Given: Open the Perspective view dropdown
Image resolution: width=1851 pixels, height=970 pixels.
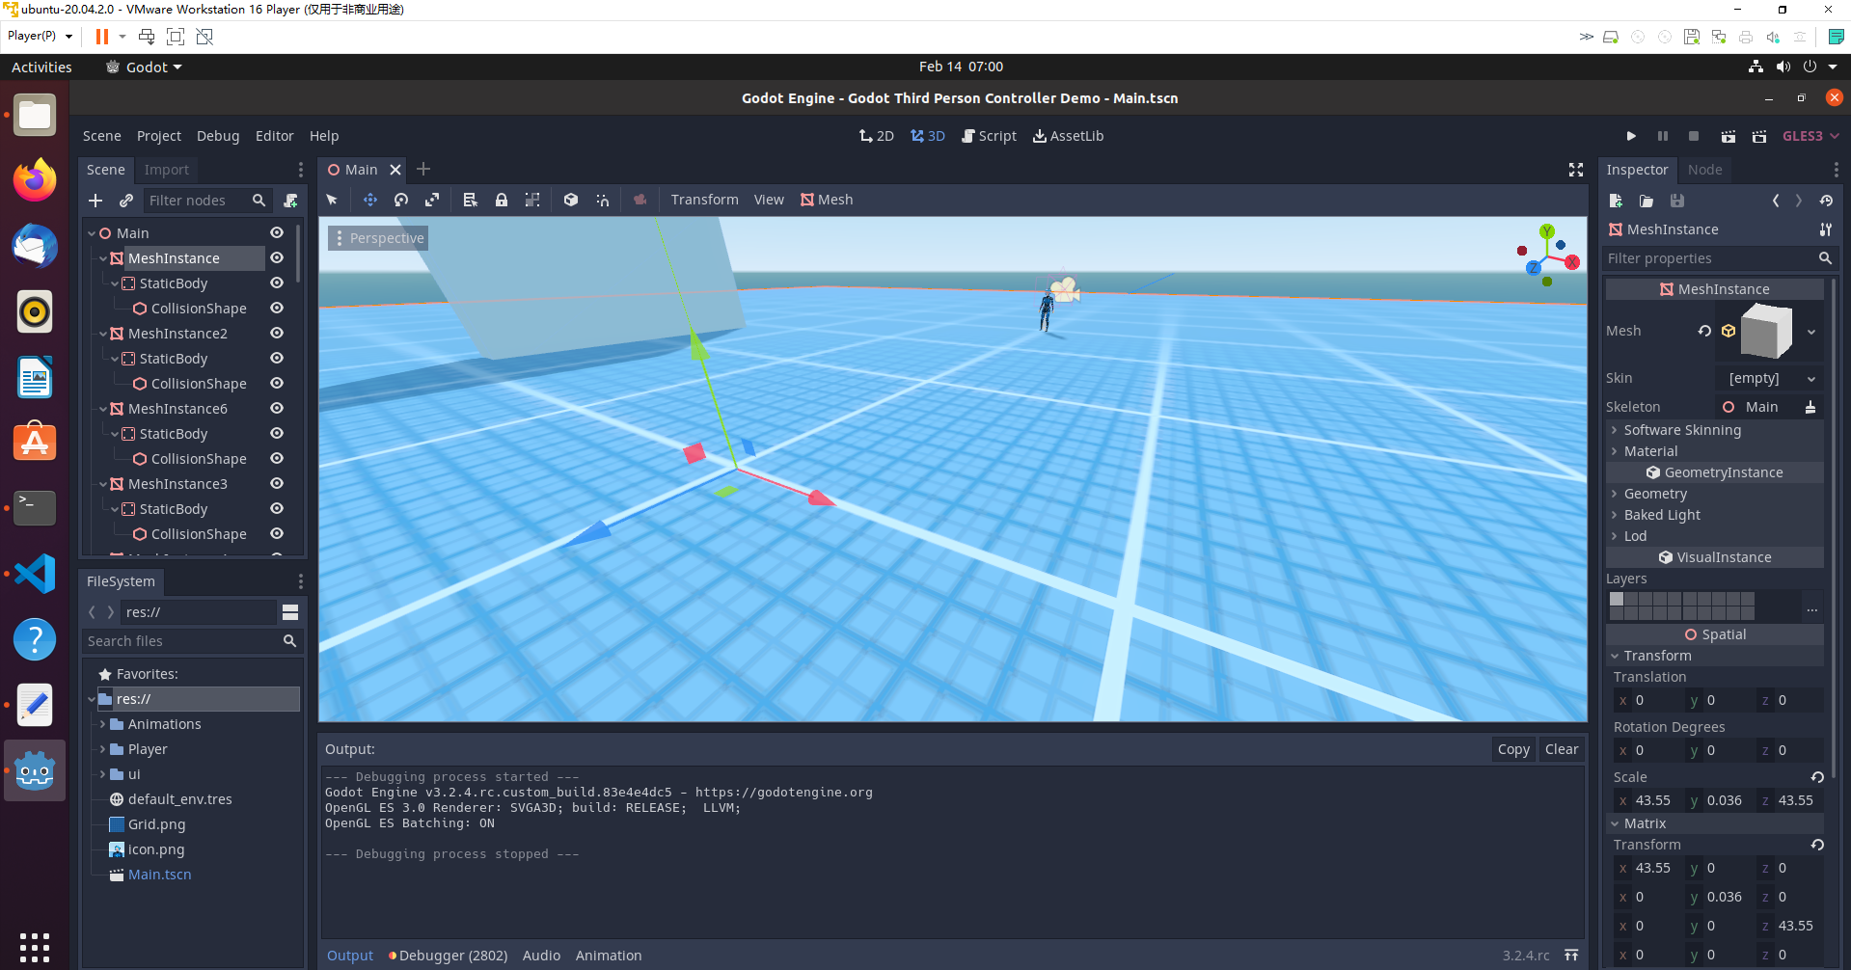Looking at the screenshot, I should (x=378, y=237).
